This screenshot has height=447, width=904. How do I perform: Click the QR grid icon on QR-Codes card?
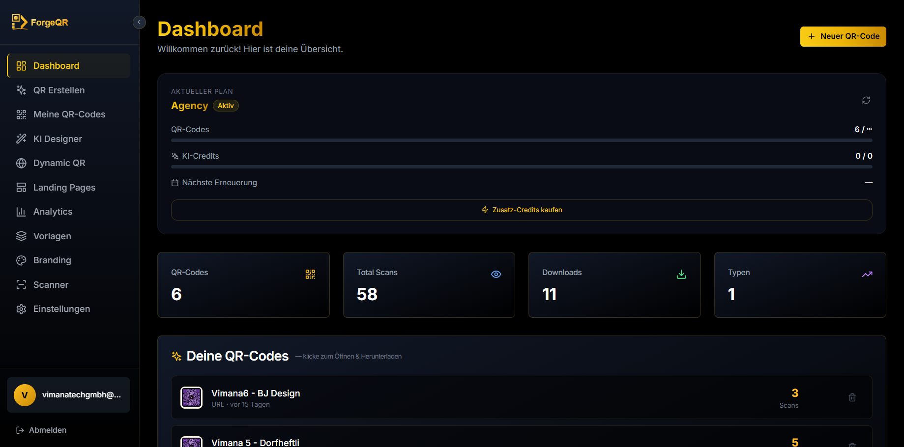tap(310, 274)
